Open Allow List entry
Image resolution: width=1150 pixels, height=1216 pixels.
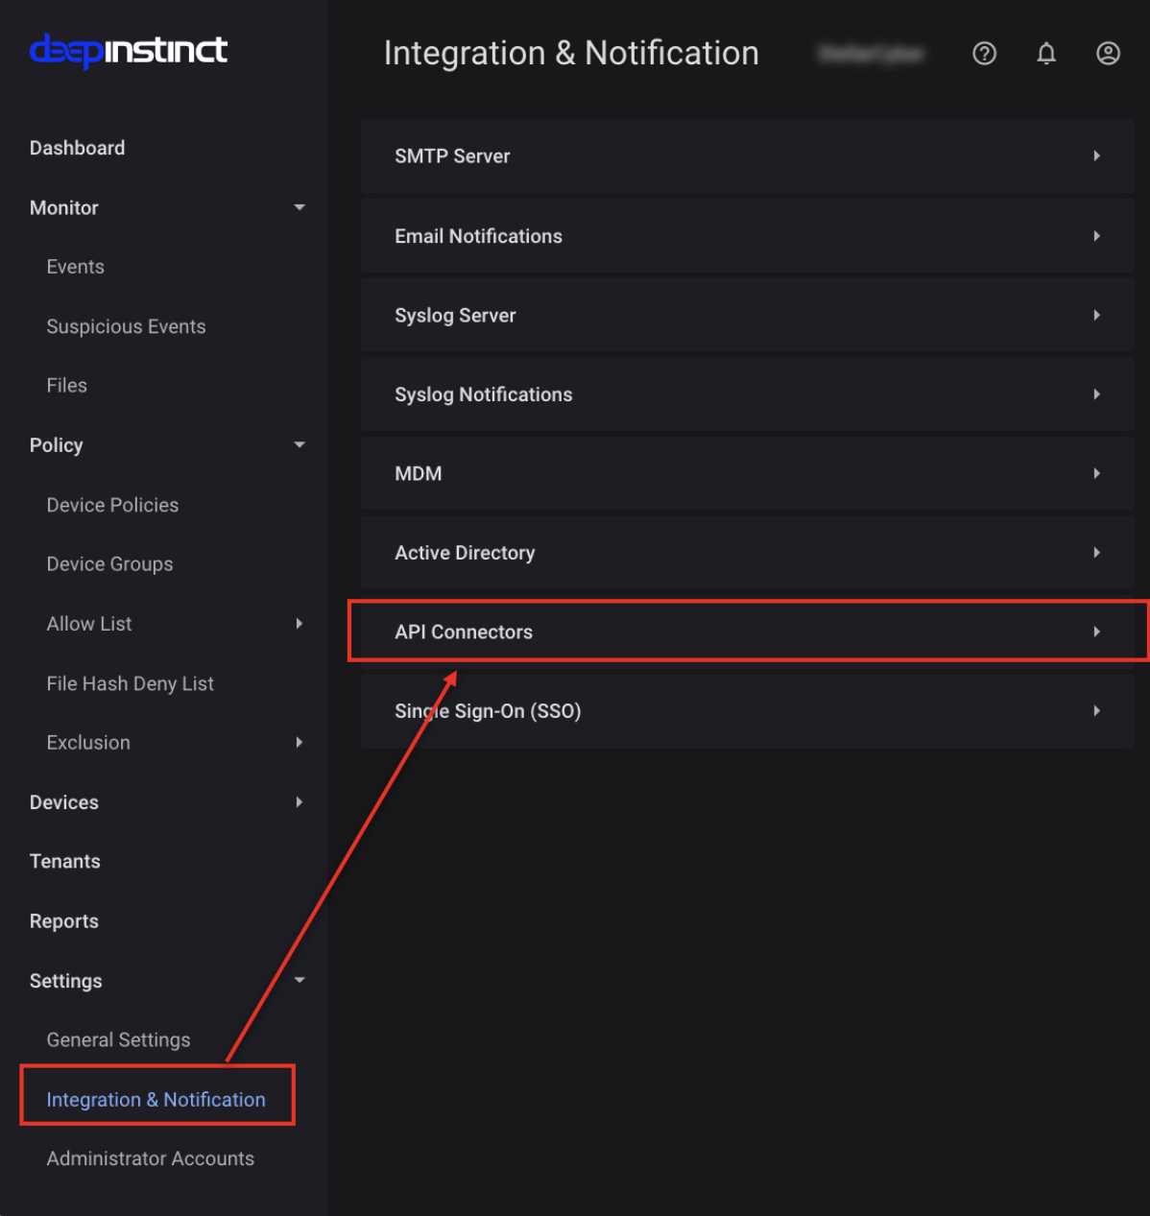[89, 624]
